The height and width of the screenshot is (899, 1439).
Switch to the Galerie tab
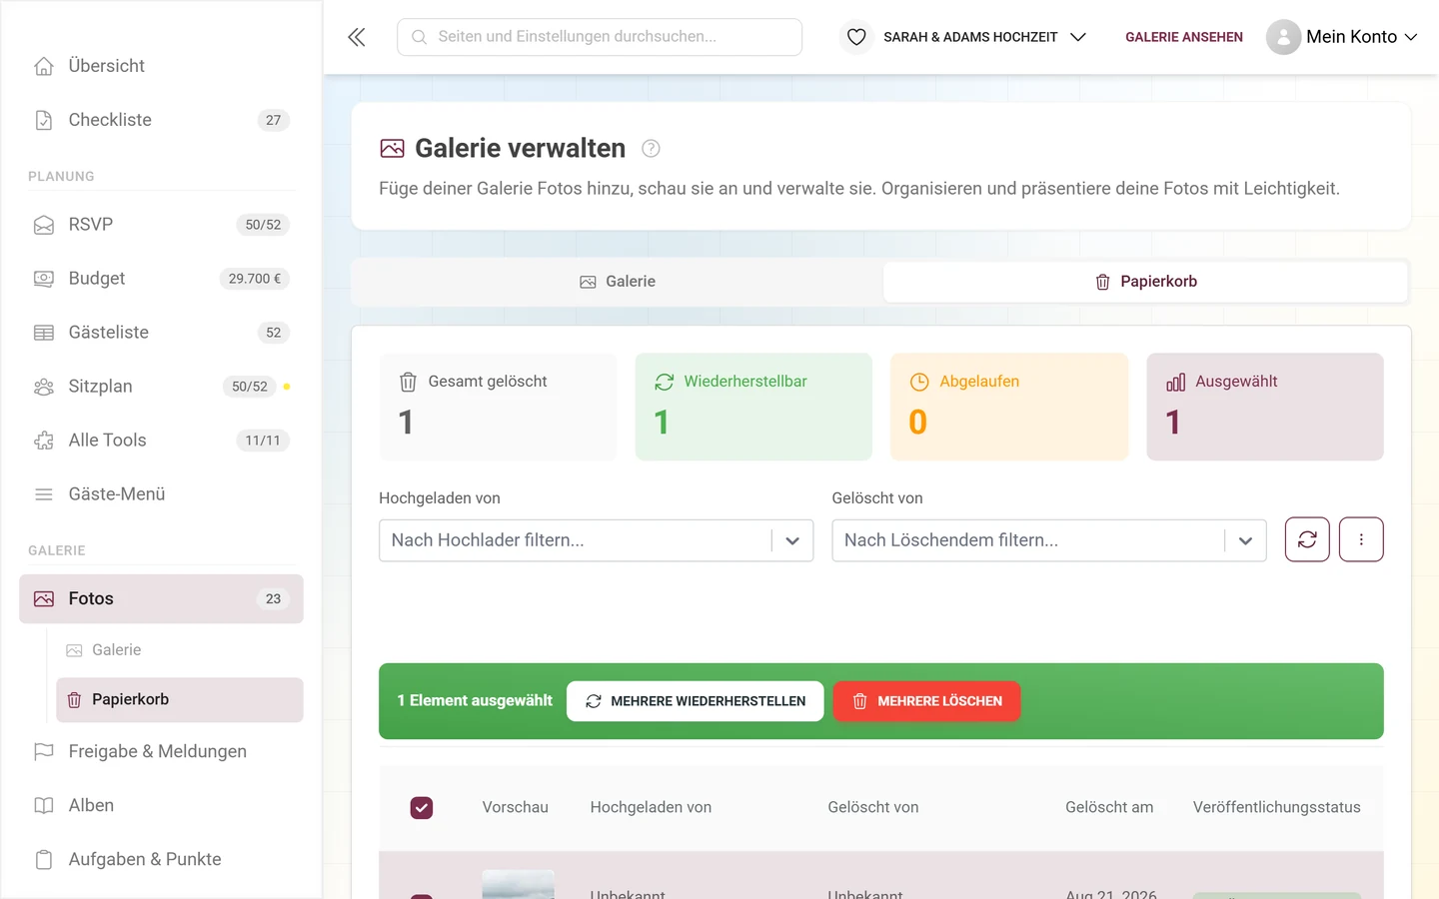(x=618, y=282)
